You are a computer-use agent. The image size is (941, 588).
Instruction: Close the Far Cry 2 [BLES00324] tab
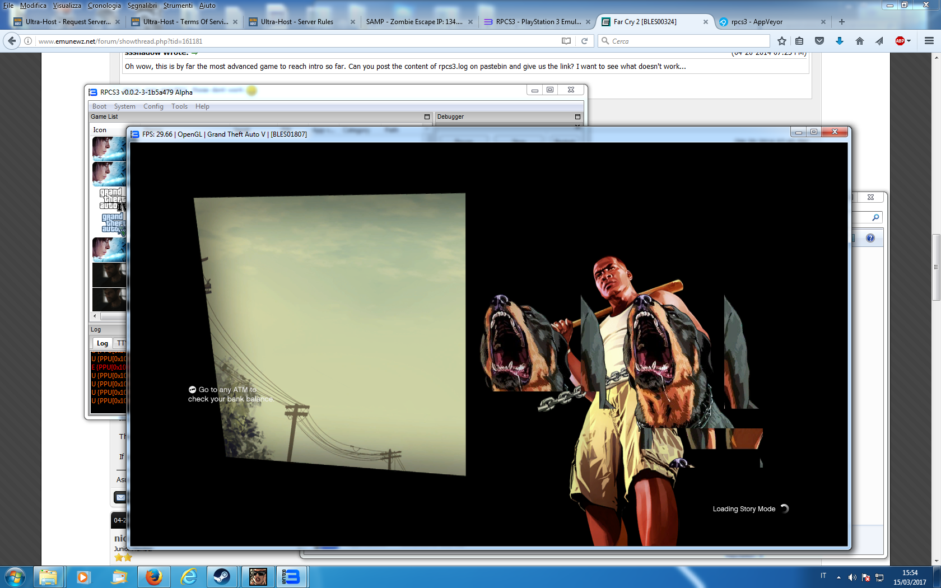705,22
